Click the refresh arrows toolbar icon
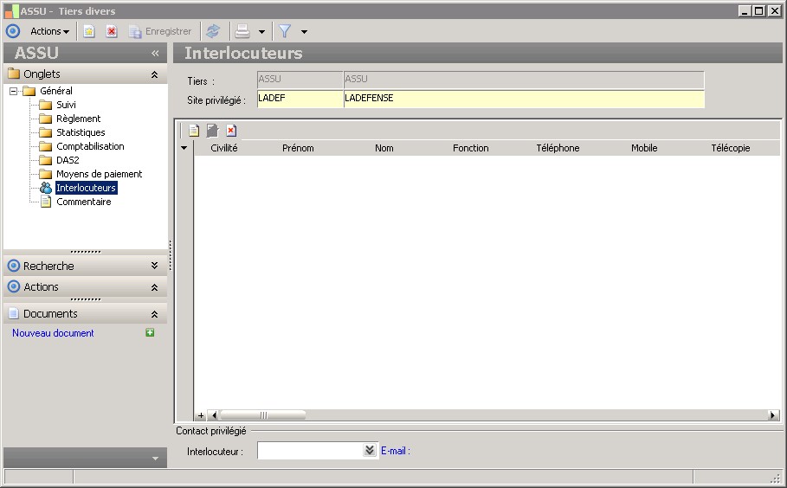 (213, 31)
